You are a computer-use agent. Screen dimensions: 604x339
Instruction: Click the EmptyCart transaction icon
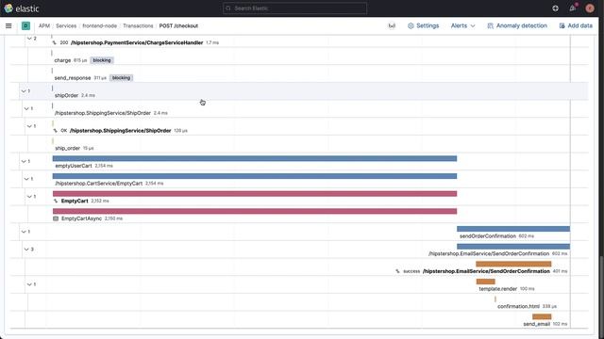pyautogui.click(x=56, y=201)
